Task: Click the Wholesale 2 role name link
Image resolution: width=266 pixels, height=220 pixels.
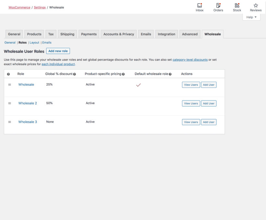Action: (x=28, y=103)
